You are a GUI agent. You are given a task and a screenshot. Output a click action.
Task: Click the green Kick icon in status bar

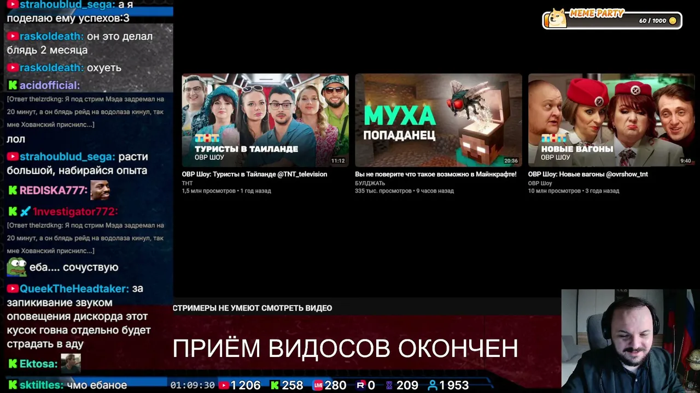click(x=275, y=385)
